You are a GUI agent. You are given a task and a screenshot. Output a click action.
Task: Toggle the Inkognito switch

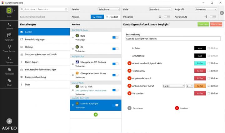click(x=167, y=17)
